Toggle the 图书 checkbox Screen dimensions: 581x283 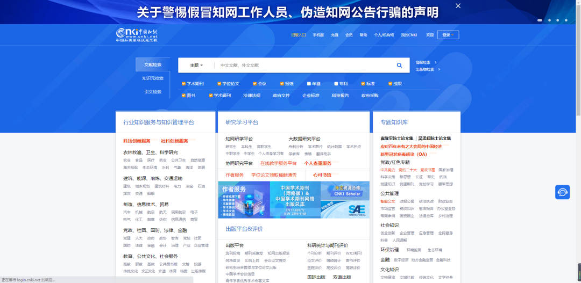point(183,96)
